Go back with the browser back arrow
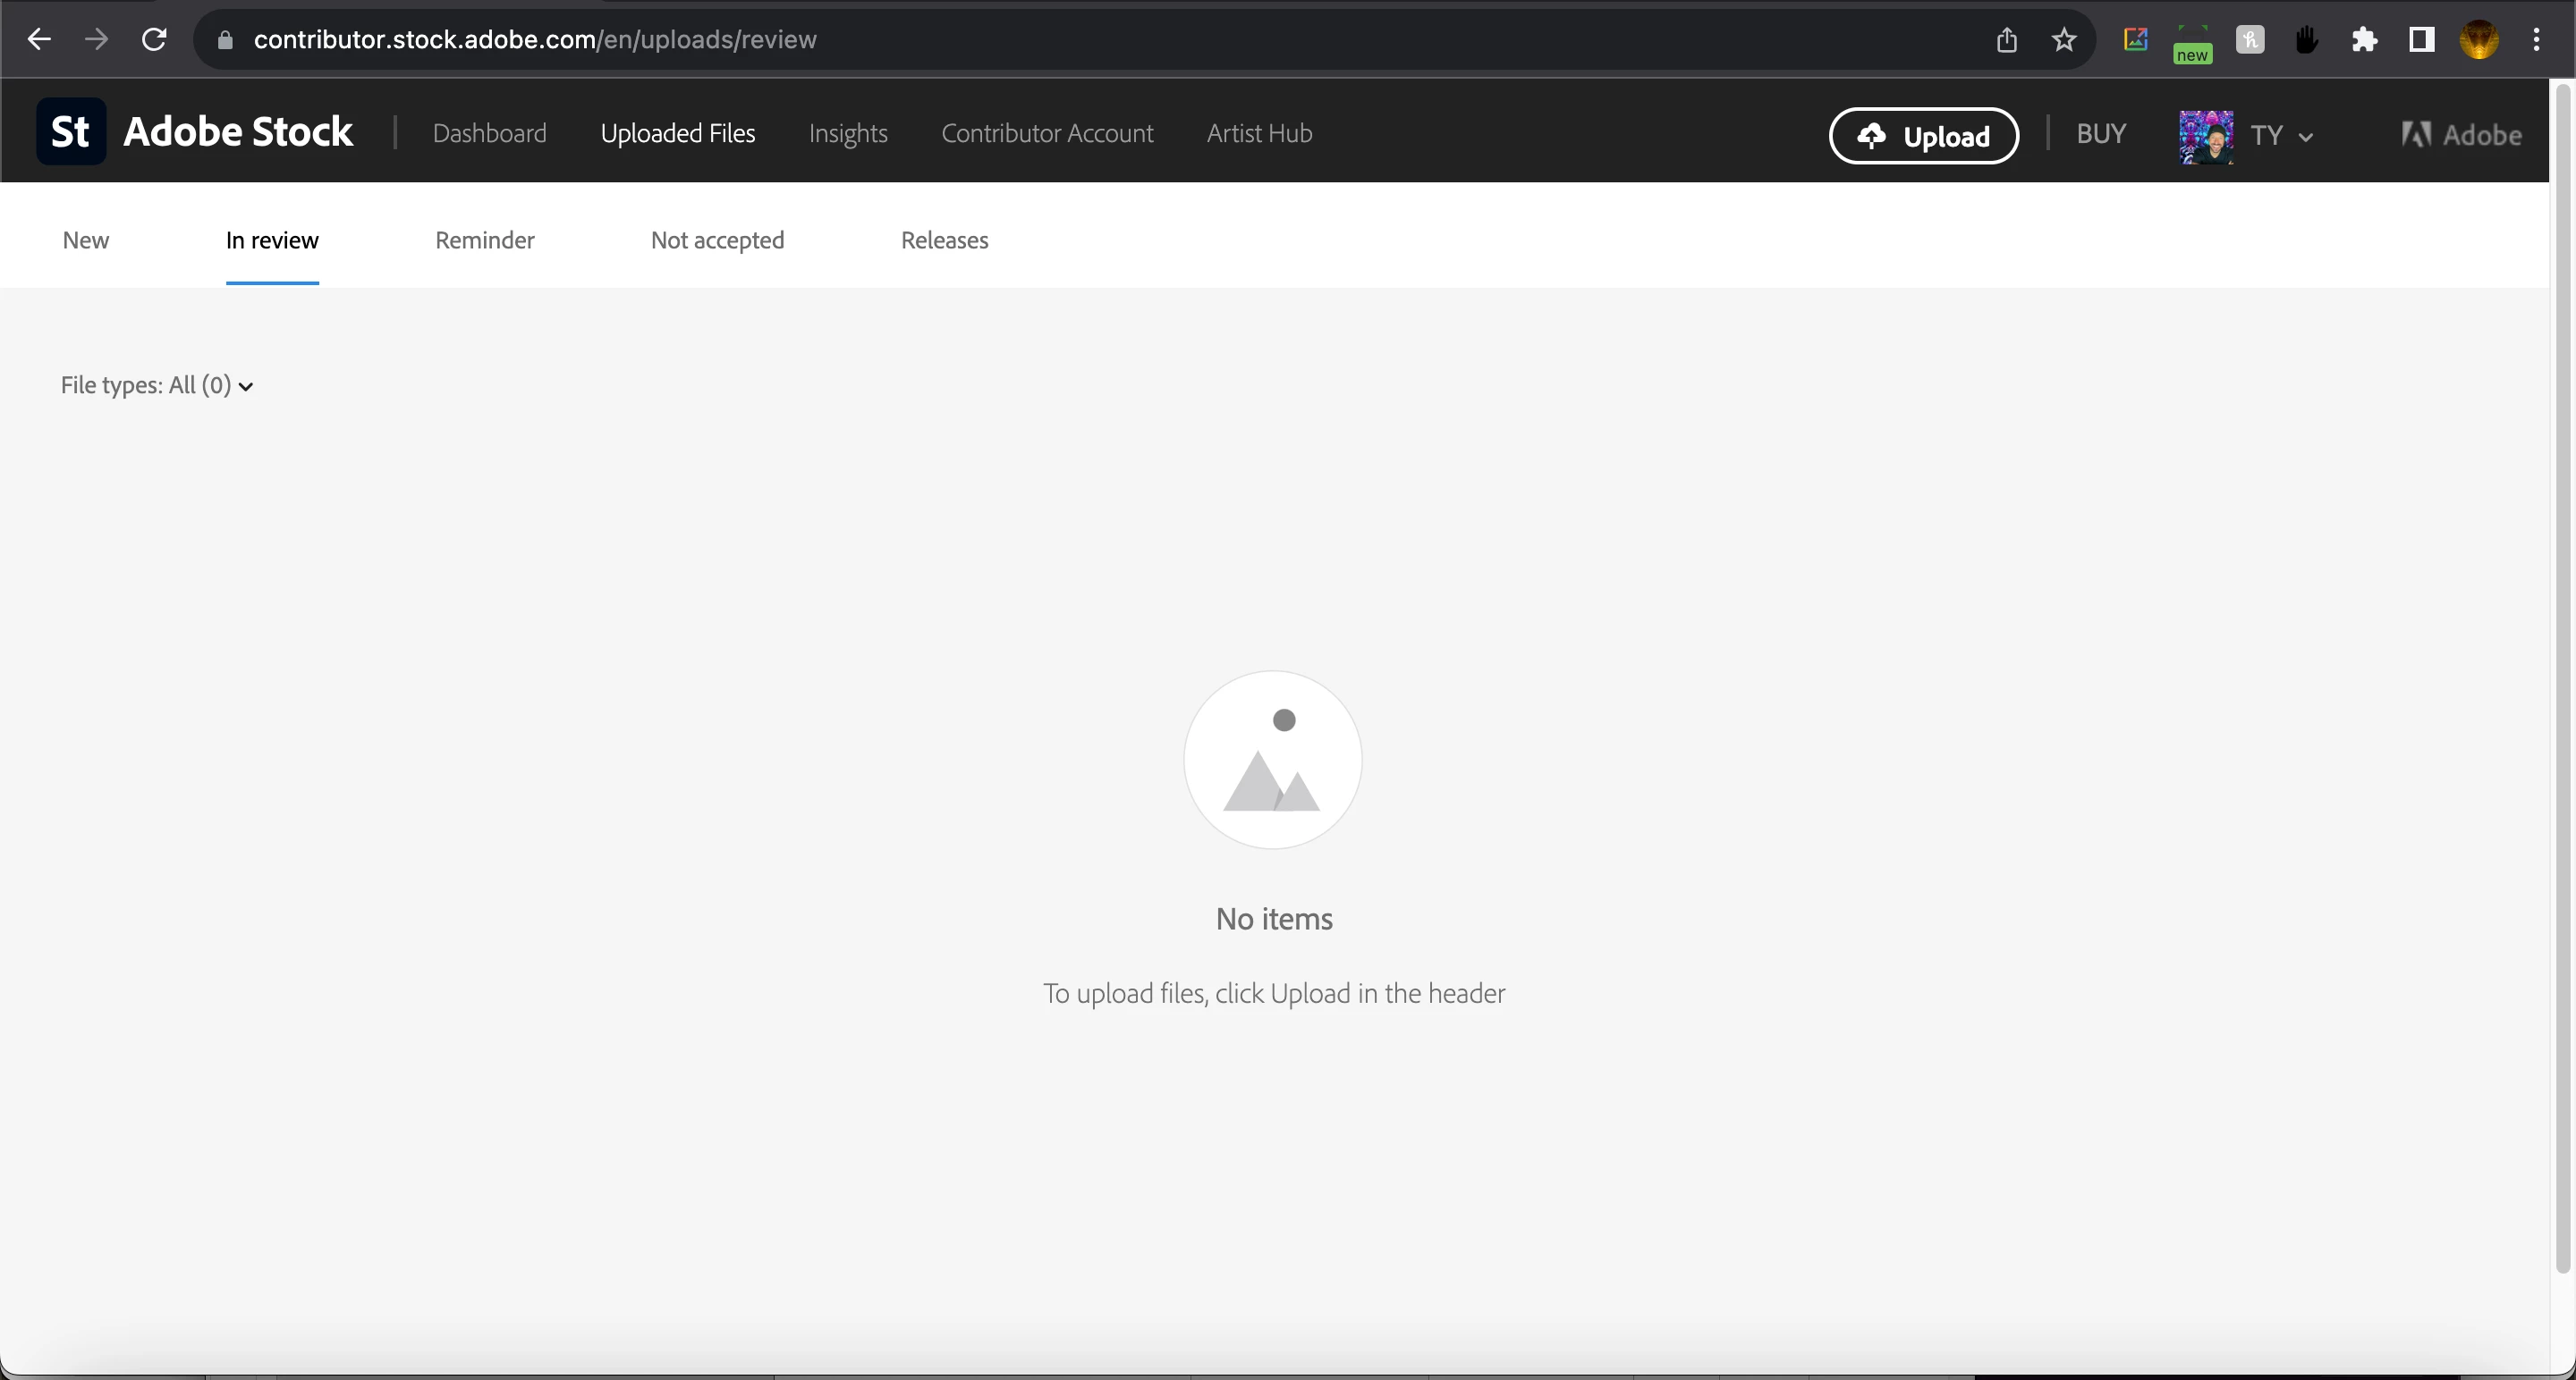 39,40
